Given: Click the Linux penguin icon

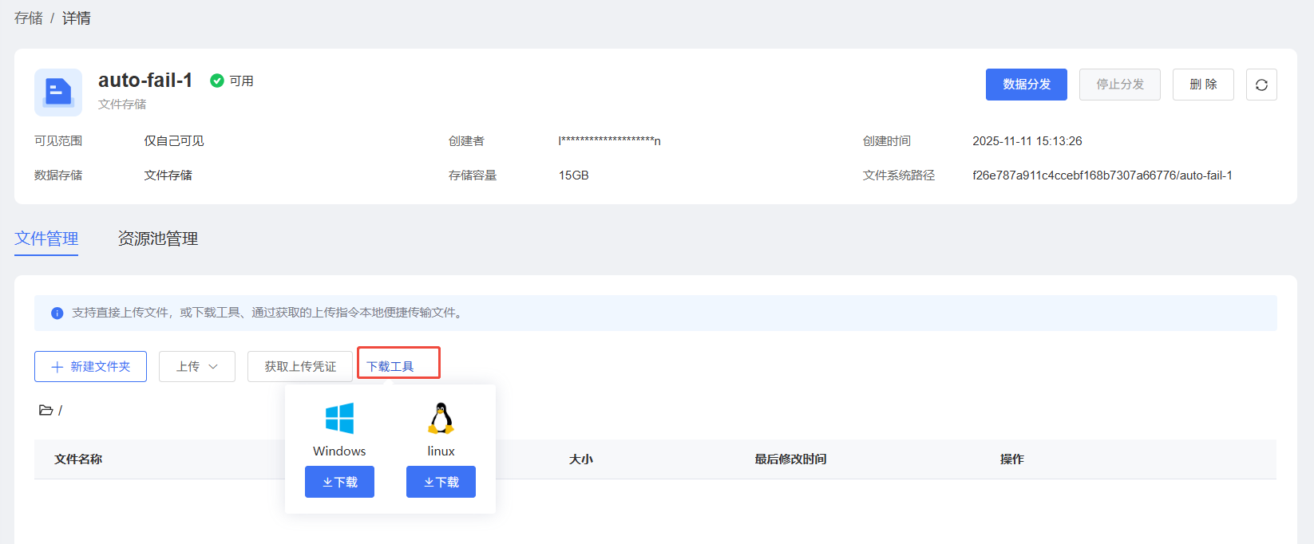Looking at the screenshot, I should 441,418.
